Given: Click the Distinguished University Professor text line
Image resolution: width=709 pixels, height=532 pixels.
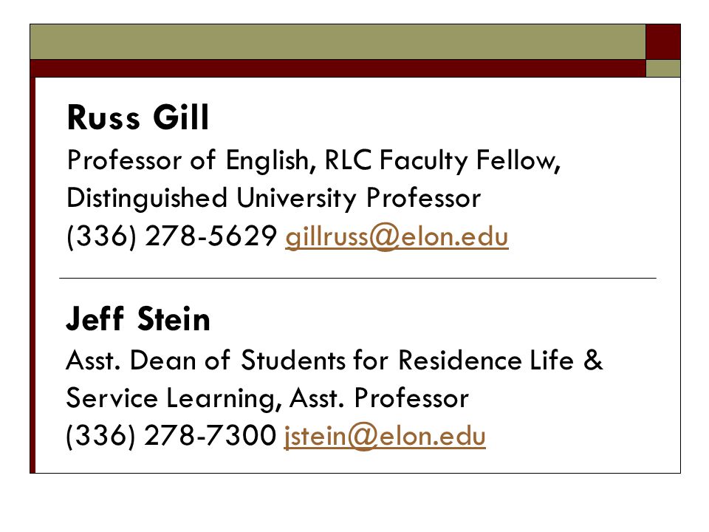Looking at the screenshot, I should click(273, 199).
